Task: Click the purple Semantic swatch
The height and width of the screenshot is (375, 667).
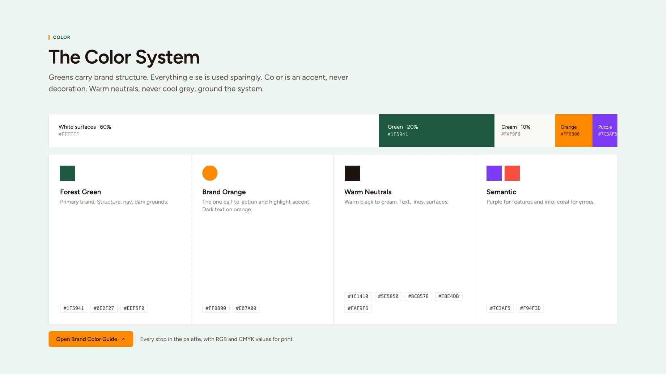Action: [494, 173]
